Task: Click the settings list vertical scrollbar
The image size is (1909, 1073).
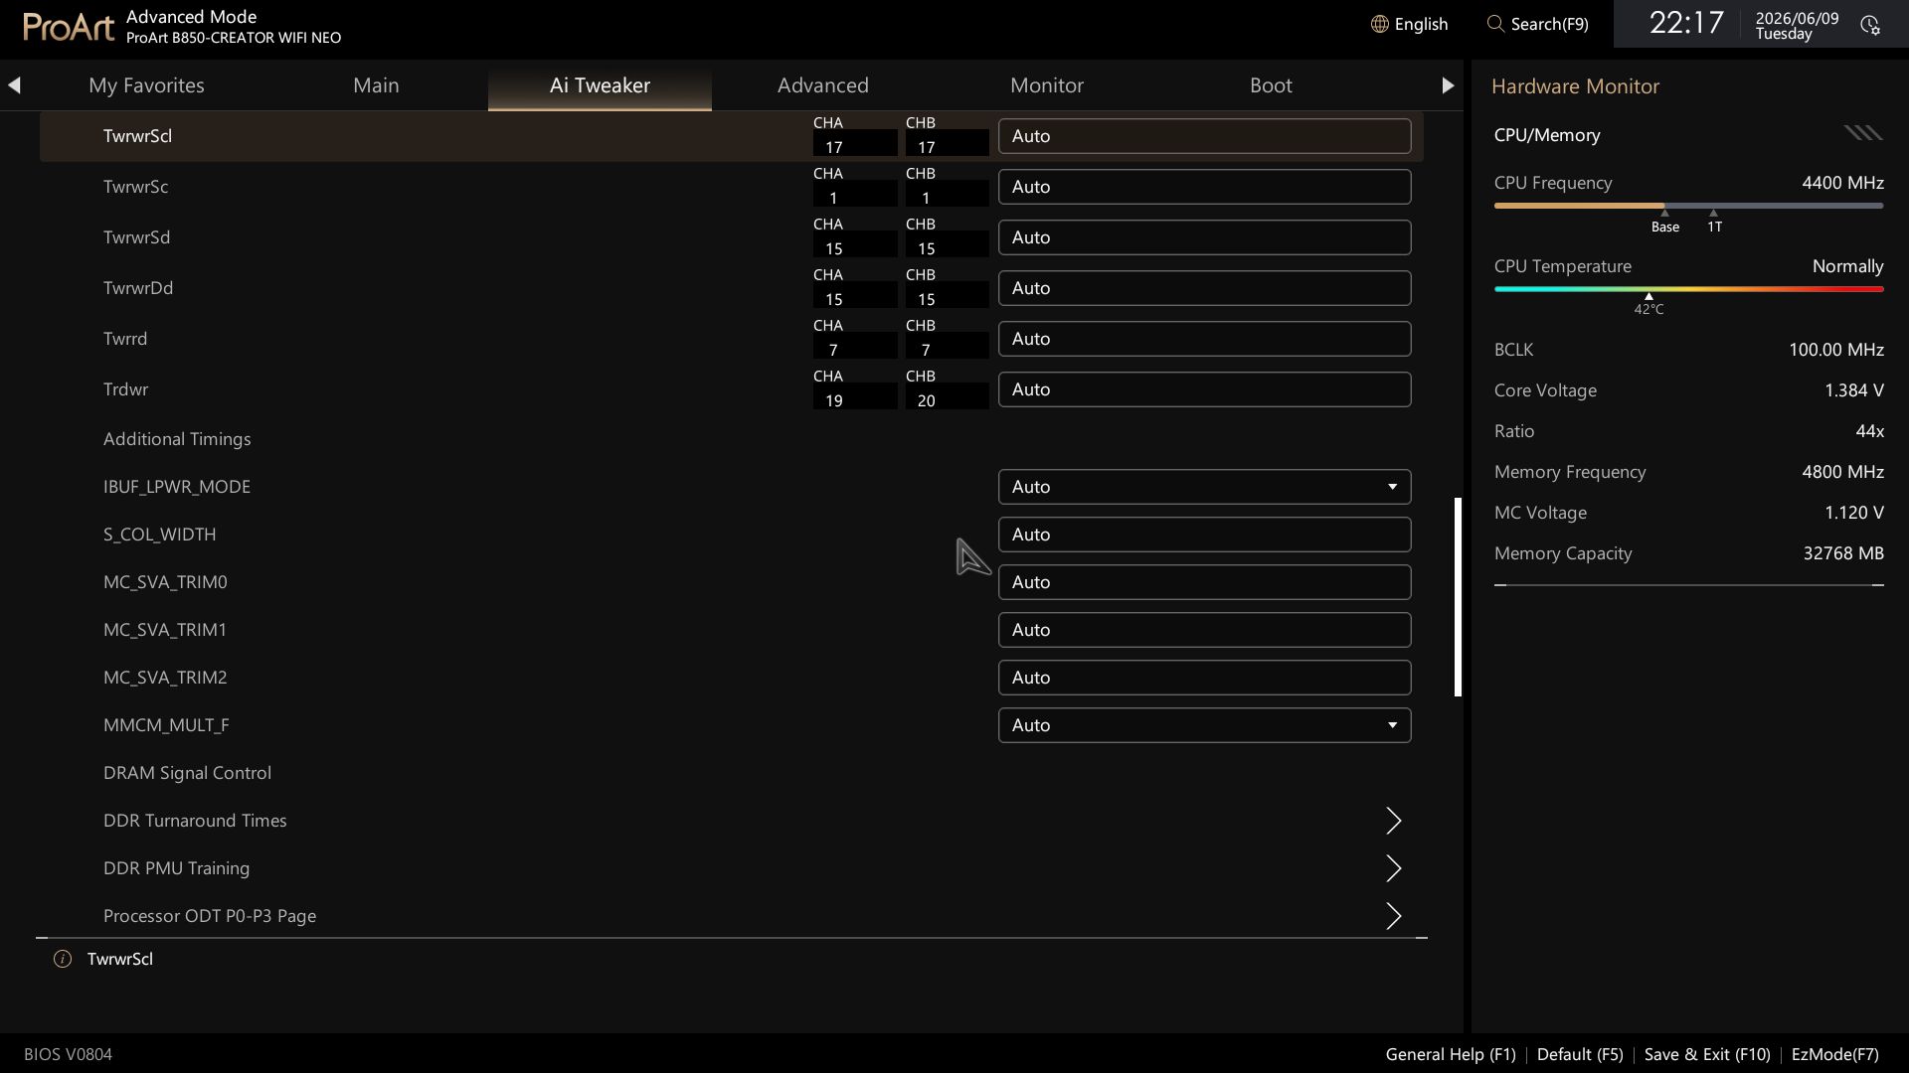Action: (1458, 597)
